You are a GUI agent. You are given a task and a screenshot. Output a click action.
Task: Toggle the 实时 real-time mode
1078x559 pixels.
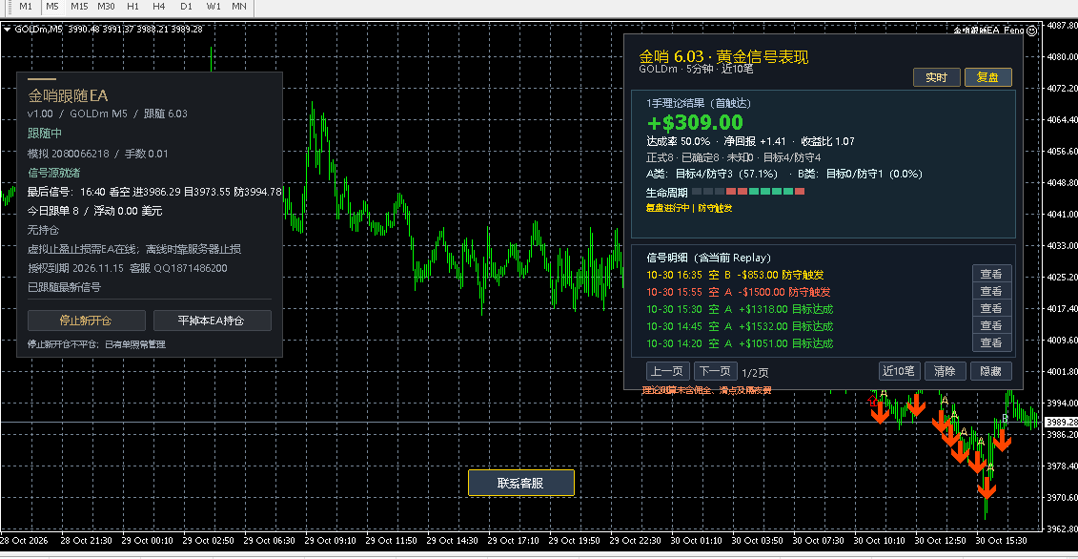pyautogui.click(x=936, y=77)
